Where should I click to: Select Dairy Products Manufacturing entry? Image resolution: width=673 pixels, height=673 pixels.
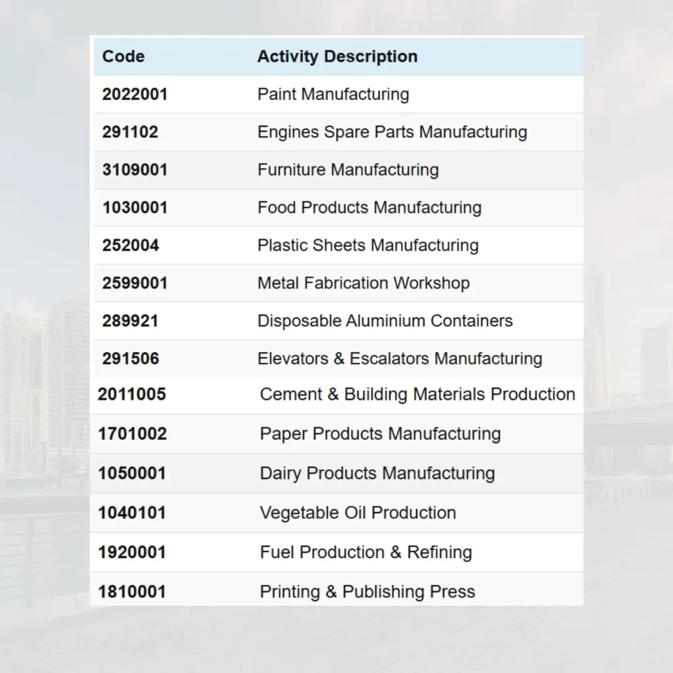click(x=377, y=473)
